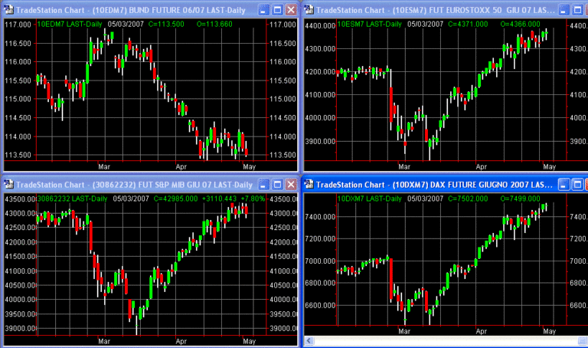Click the BUND FUTURE chart window icon
This screenshot has height=348, width=588.
click(8, 11)
